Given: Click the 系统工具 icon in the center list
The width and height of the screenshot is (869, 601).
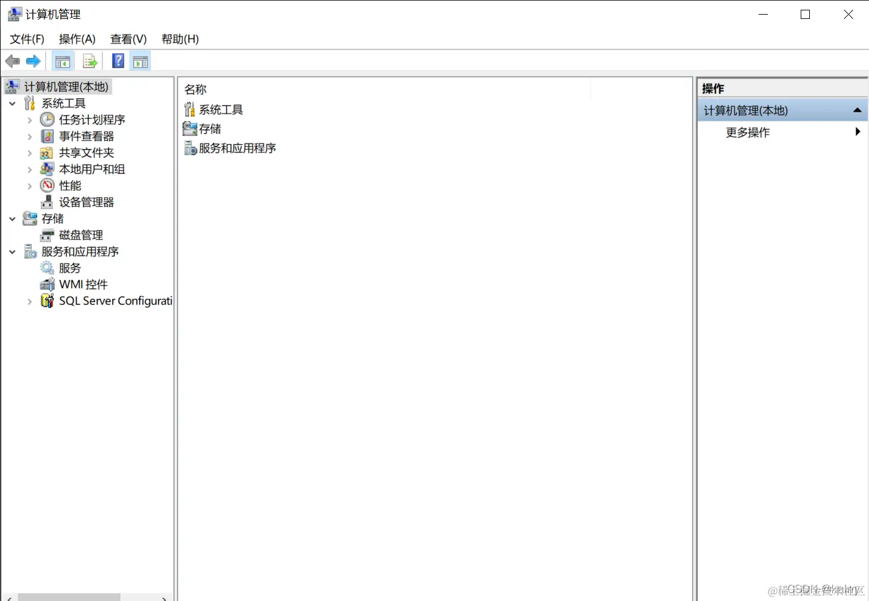Looking at the screenshot, I should (x=190, y=110).
